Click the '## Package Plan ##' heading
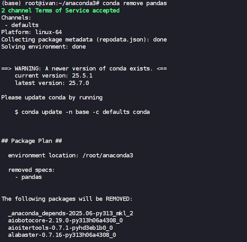Image resolution: width=247 pixels, height=242 pixels. (32, 141)
